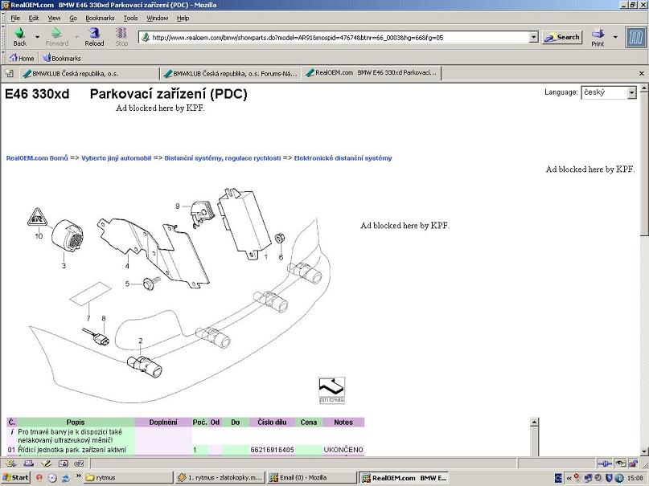Open Composer component icon in status bar
Image resolution: width=649 pixels, height=486 pixels.
46,464
